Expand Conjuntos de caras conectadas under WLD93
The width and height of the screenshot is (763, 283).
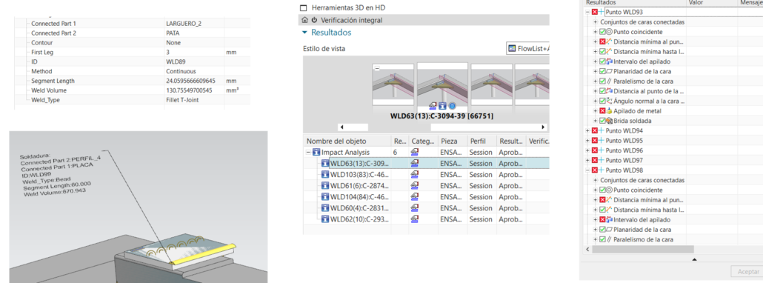pos(596,22)
